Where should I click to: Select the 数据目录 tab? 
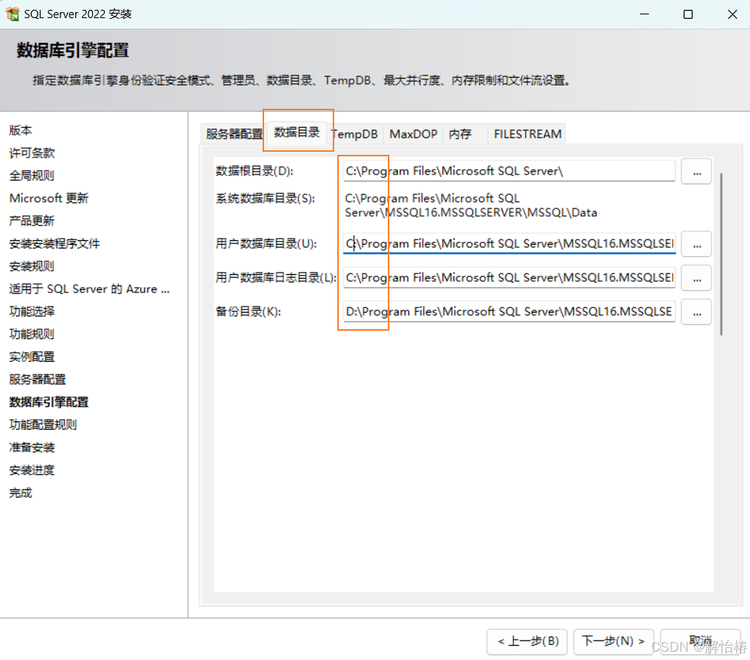(297, 132)
